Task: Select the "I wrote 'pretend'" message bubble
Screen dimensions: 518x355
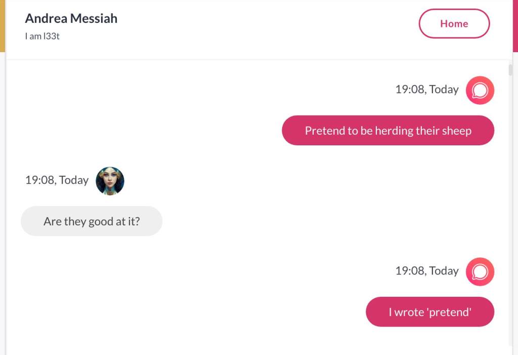Action: coord(429,312)
